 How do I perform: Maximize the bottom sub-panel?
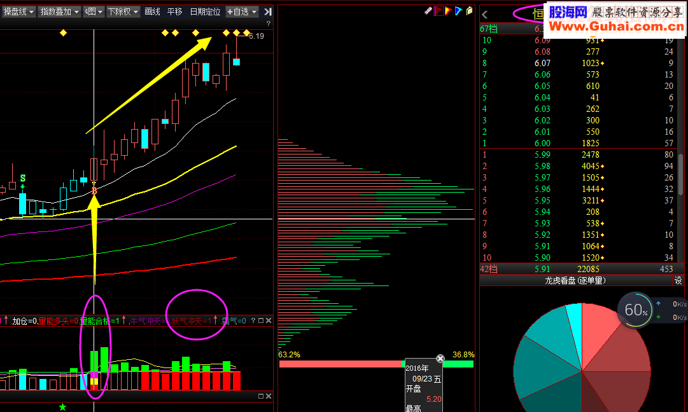click(x=261, y=396)
